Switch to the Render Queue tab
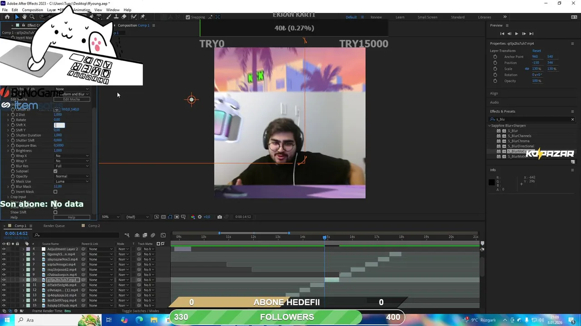Screen dimensions: 581x326 pos(54,226)
